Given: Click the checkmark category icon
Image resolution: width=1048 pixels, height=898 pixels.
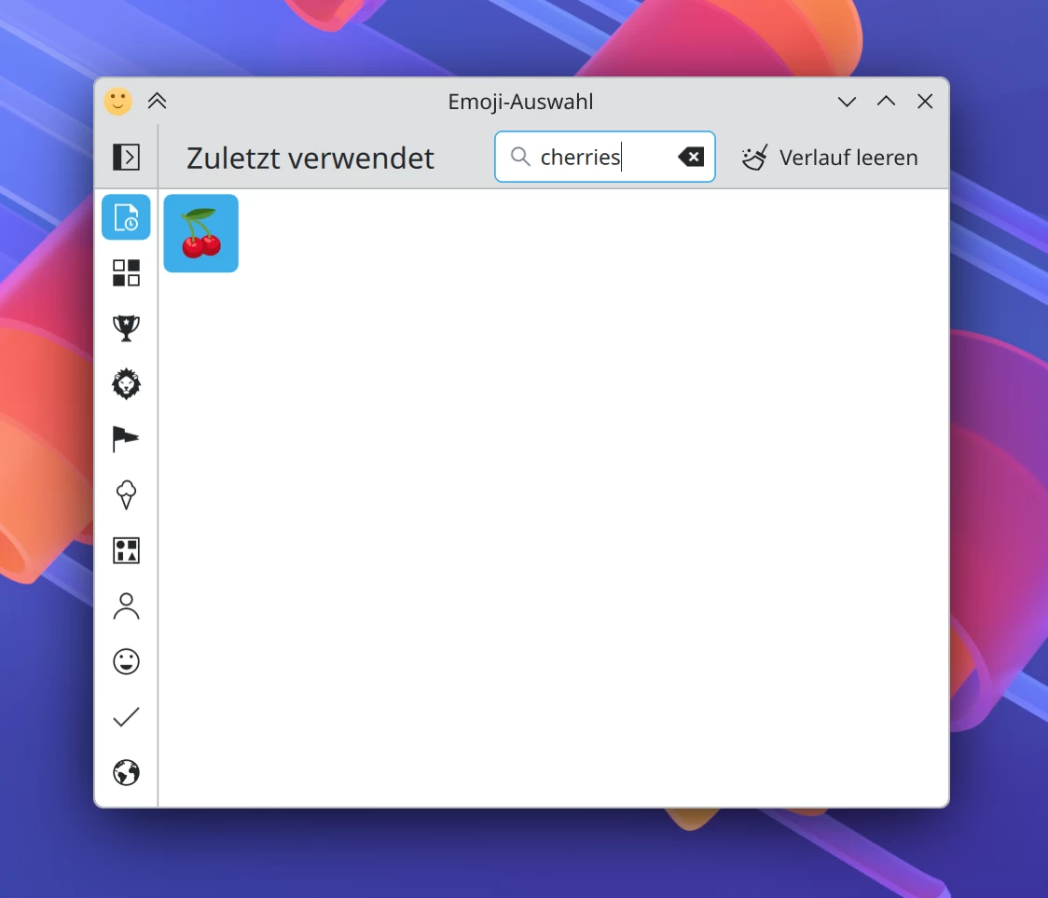Looking at the screenshot, I should pyautogui.click(x=126, y=716).
